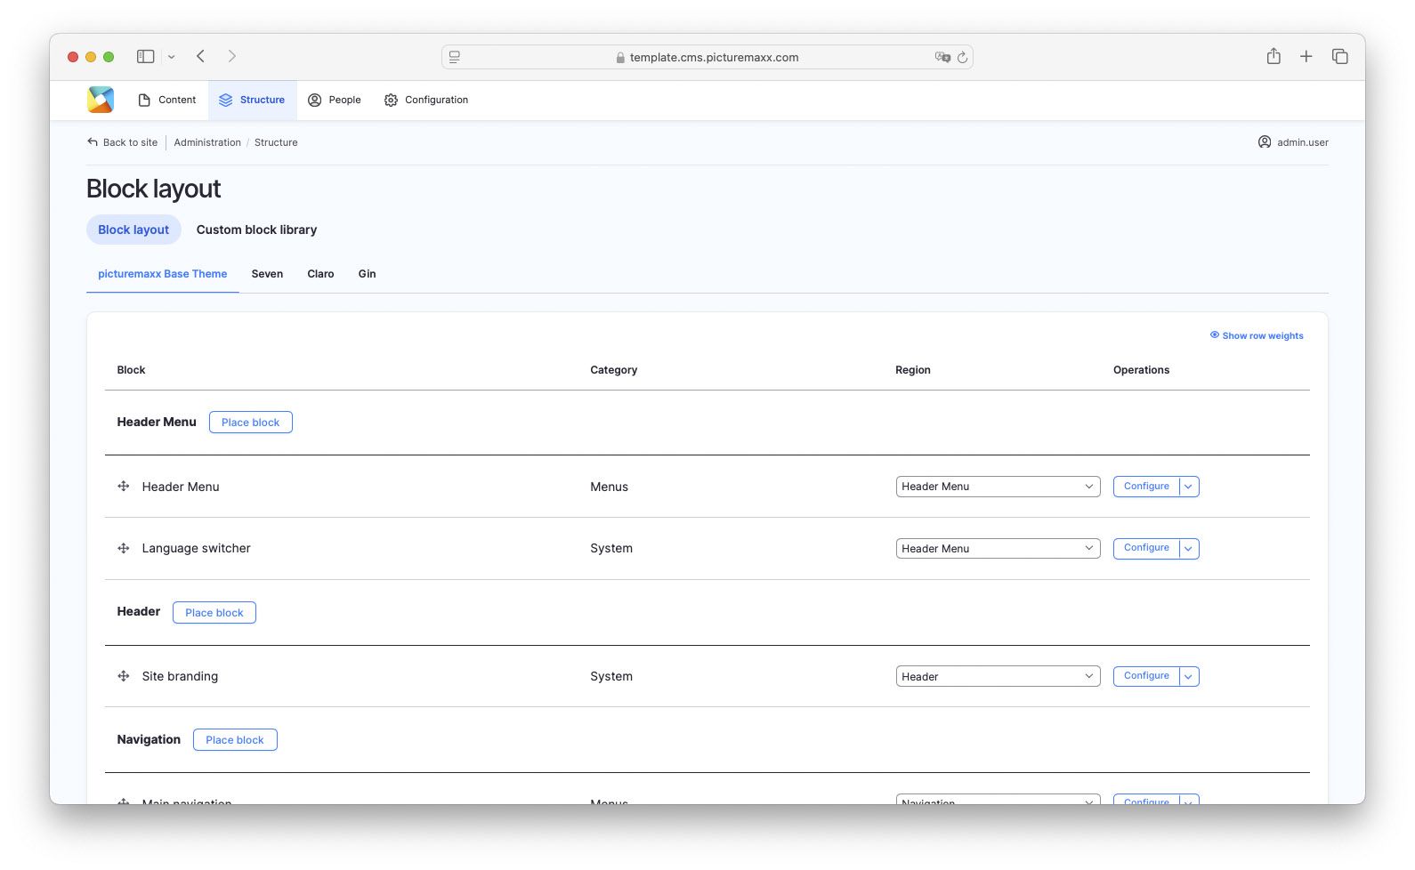
Task: Switch to the Custom block library tab
Action: coord(256,230)
